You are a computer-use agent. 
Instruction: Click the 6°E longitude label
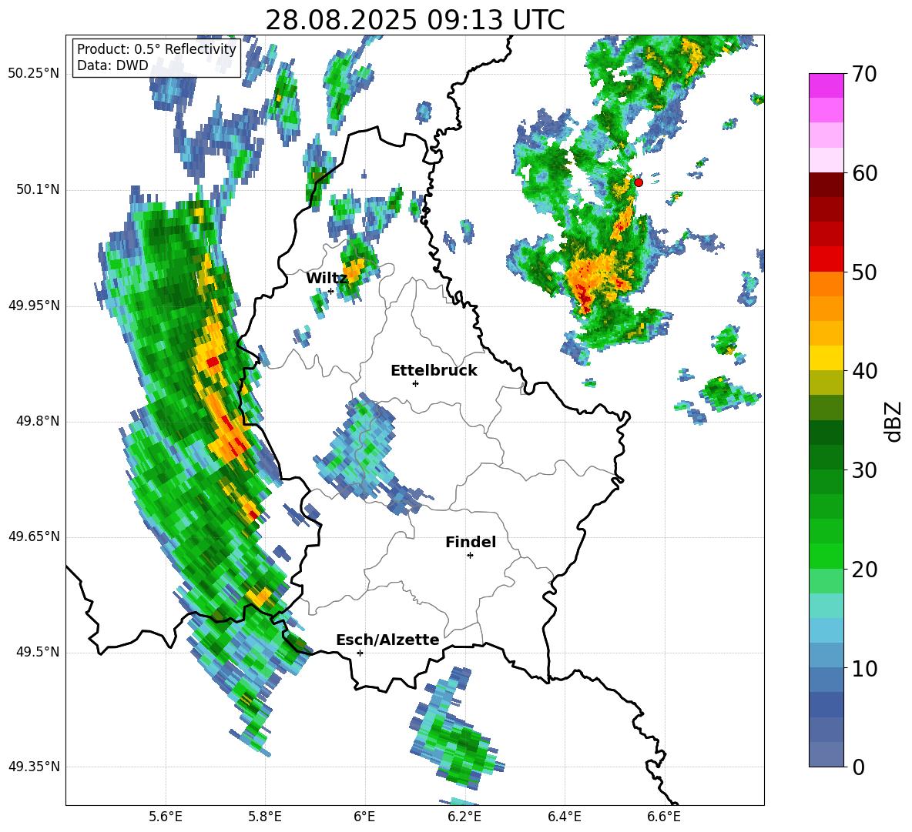(x=364, y=817)
